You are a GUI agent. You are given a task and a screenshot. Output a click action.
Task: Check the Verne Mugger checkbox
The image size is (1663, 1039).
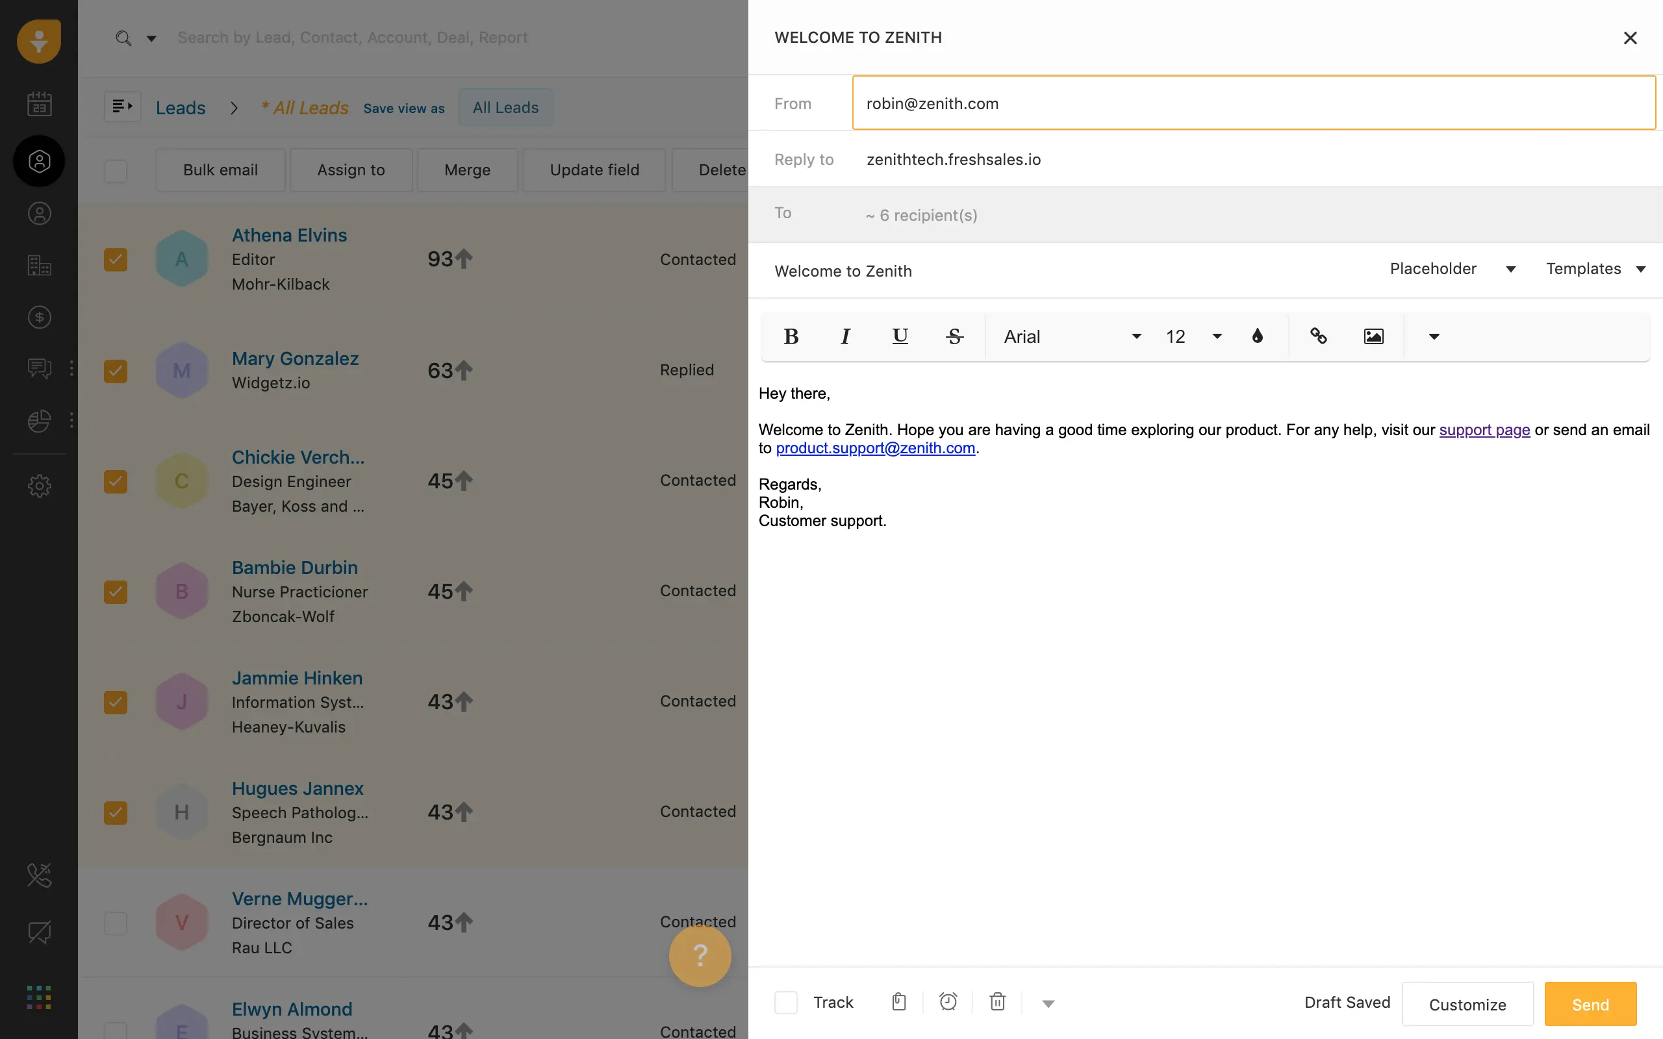[x=116, y=923]
